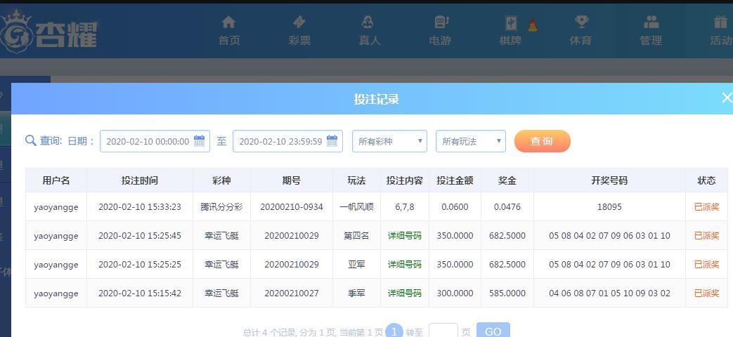Select page 1 in pagination
Viewport: 733px width, 337px height.
point(394,331)
